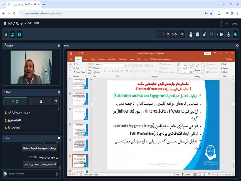The image size is (241, 181).
Task: Open the apps grid icon top left
Action: pos(6,34)
